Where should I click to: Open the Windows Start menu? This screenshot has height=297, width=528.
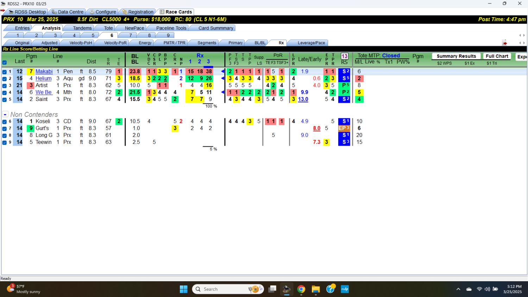184,289
